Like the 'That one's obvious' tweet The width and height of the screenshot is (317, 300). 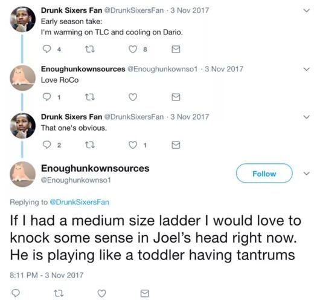coord(133,145)
